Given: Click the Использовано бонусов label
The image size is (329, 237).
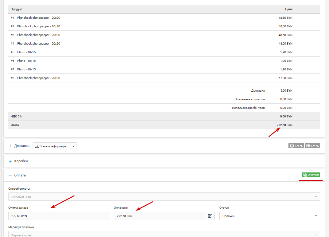Looking at the screenshot, I should tap(248, 108).
